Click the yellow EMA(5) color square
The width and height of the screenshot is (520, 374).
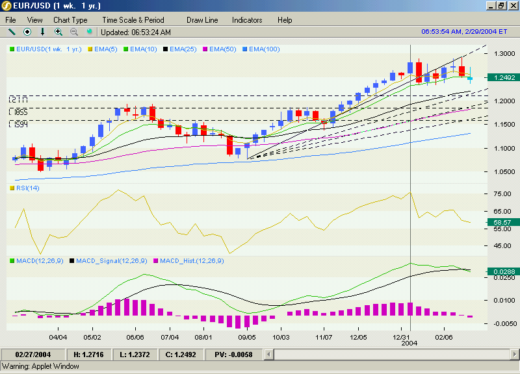(90, 49)
